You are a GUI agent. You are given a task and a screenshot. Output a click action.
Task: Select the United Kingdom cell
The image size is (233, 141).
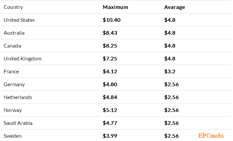click(x=23, y=59)
